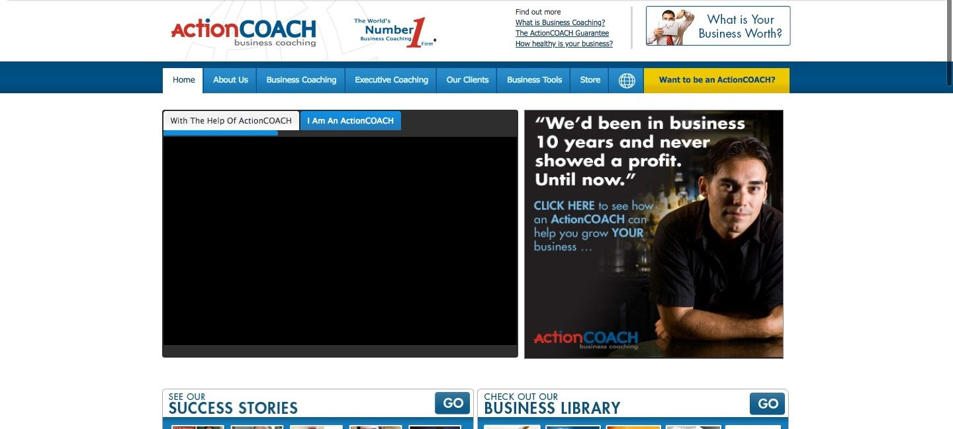Follow the What is Business Coaching link
Screen dimensions: 953x429
560,22
